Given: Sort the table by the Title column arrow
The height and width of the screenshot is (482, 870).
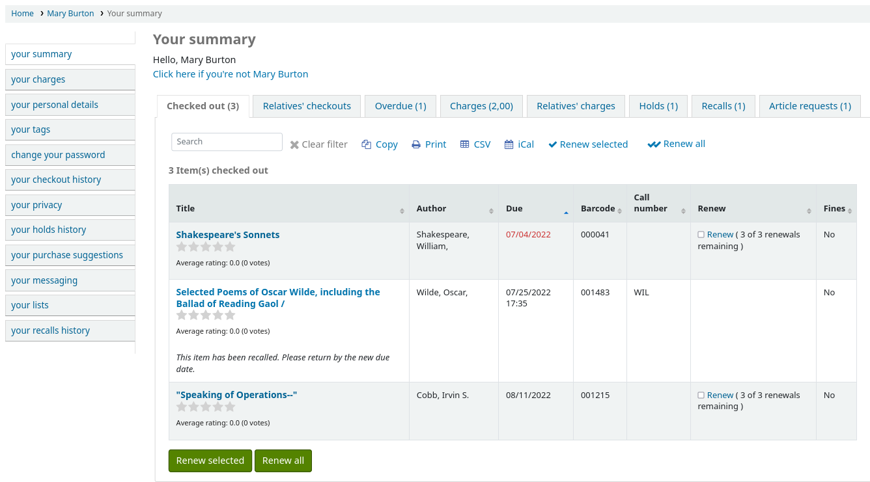Looking at the screenshot, I should [402, 211].
